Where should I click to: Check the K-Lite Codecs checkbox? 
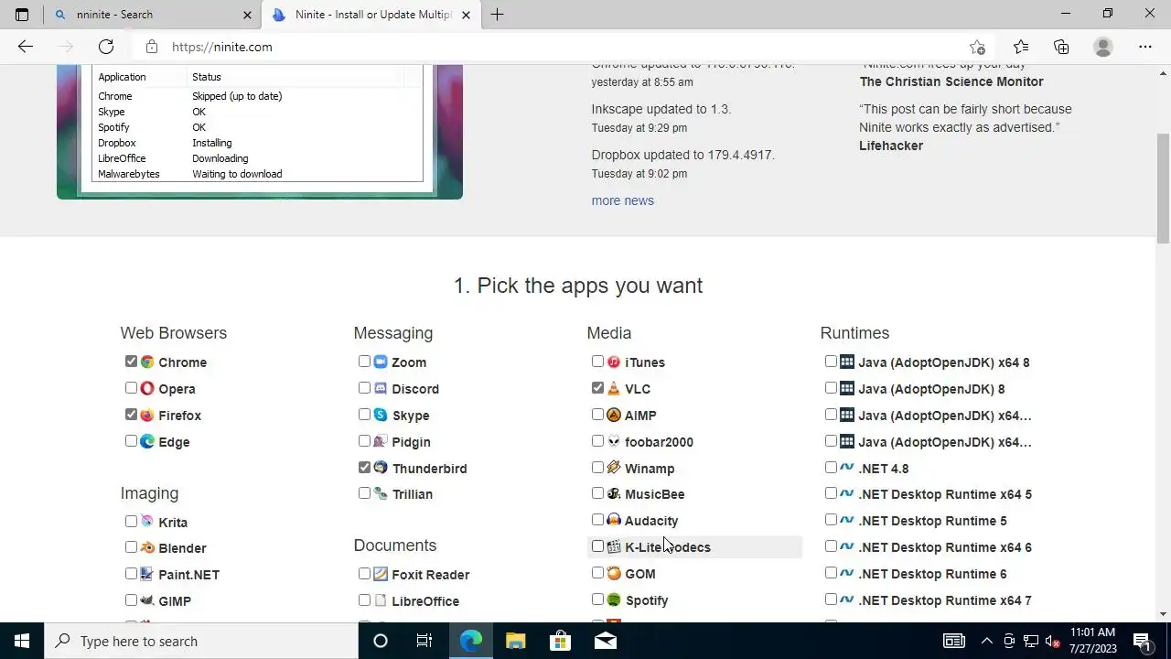tap(597, 546)
